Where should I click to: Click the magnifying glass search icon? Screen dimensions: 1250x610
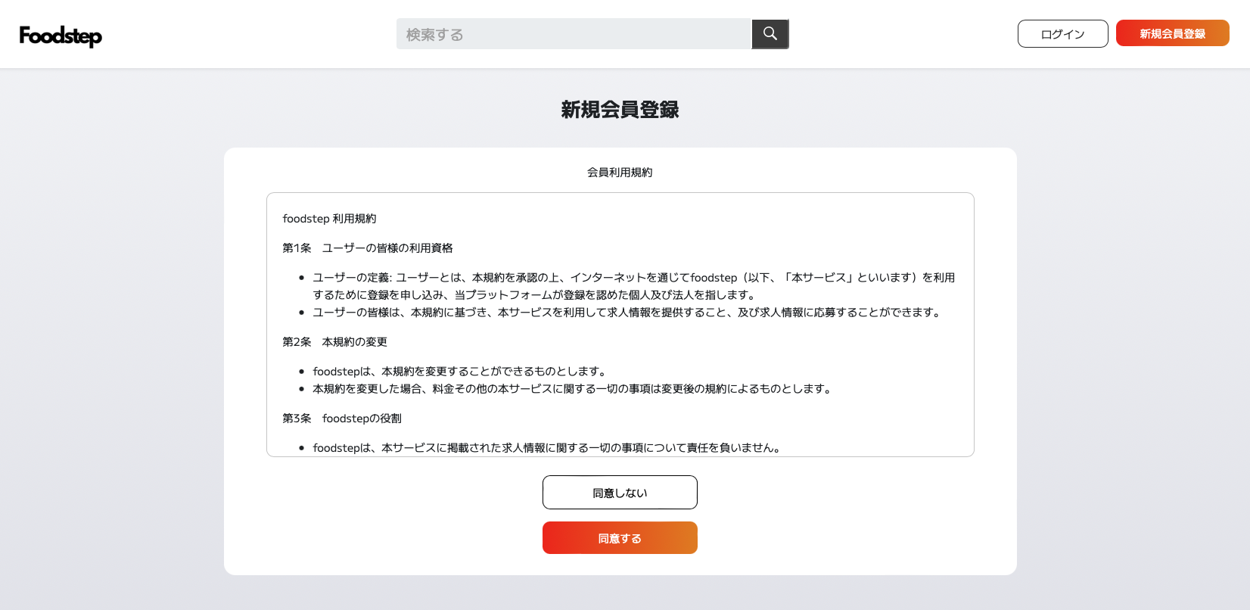point(770,34)
